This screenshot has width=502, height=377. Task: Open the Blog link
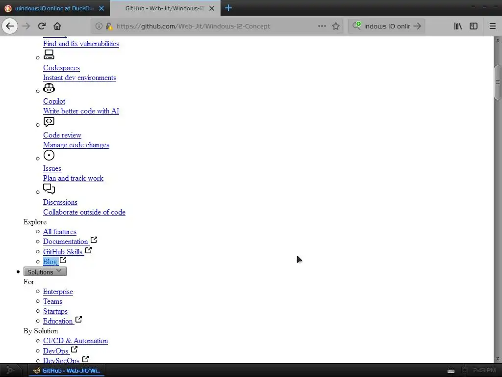[50, 262]
